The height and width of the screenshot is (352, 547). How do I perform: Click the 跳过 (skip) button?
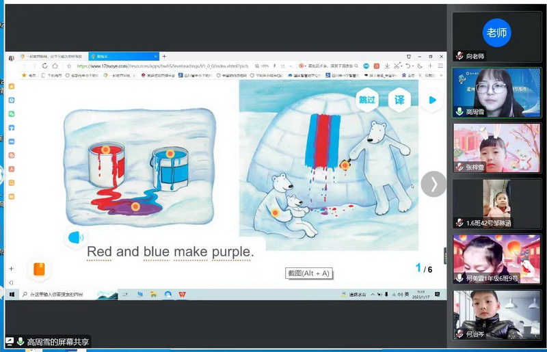367,100
